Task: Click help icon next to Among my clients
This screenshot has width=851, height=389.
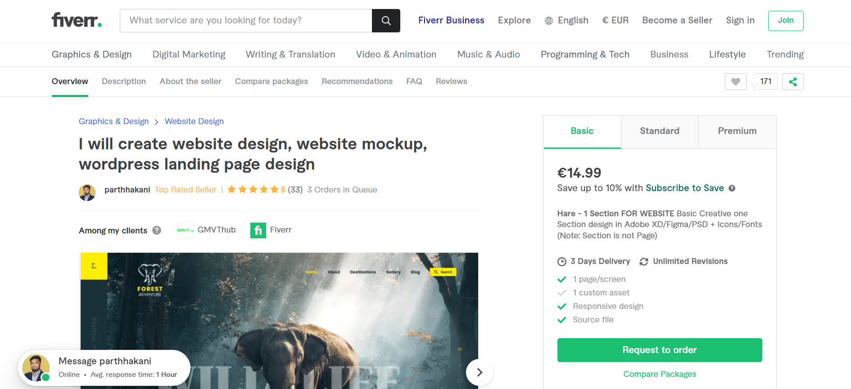Action: pos(157,230)
